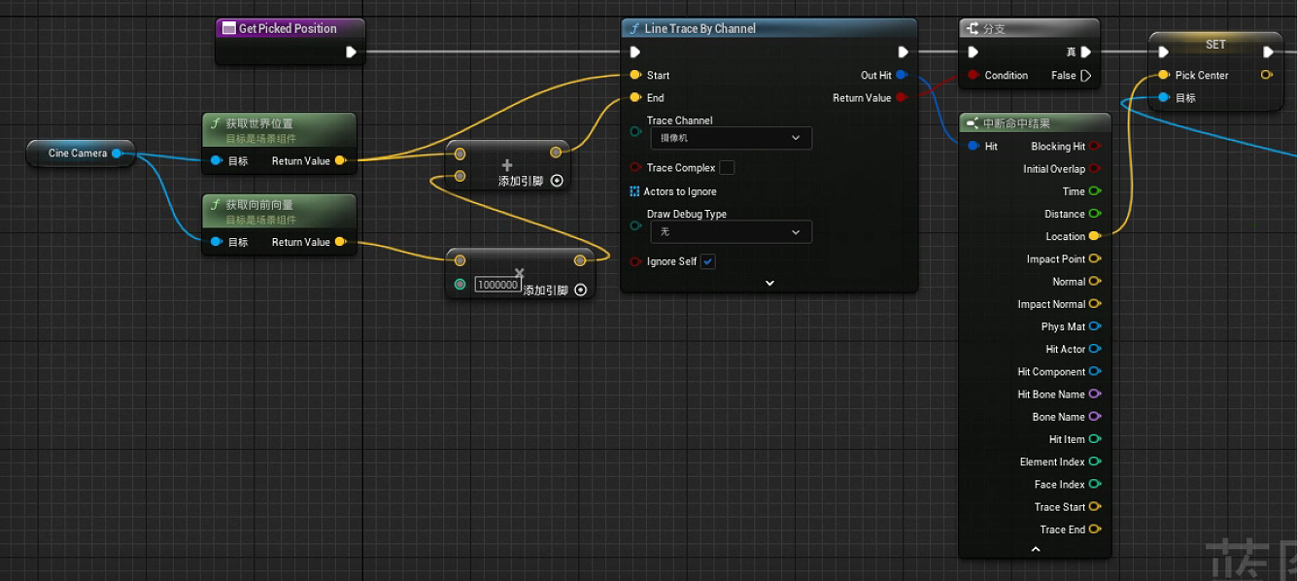Click the Location output pin

[1095, 236]
